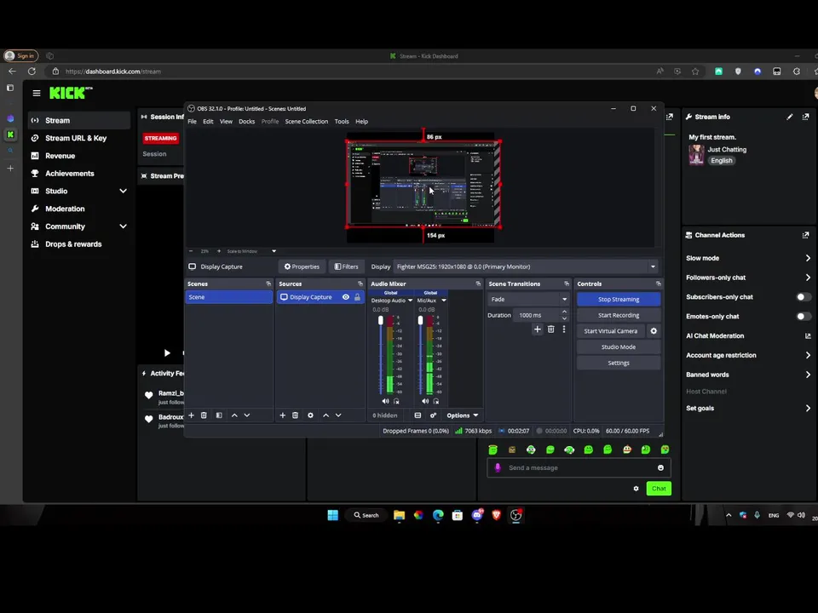Open OBS Docks menu

[x=247, y=122]
